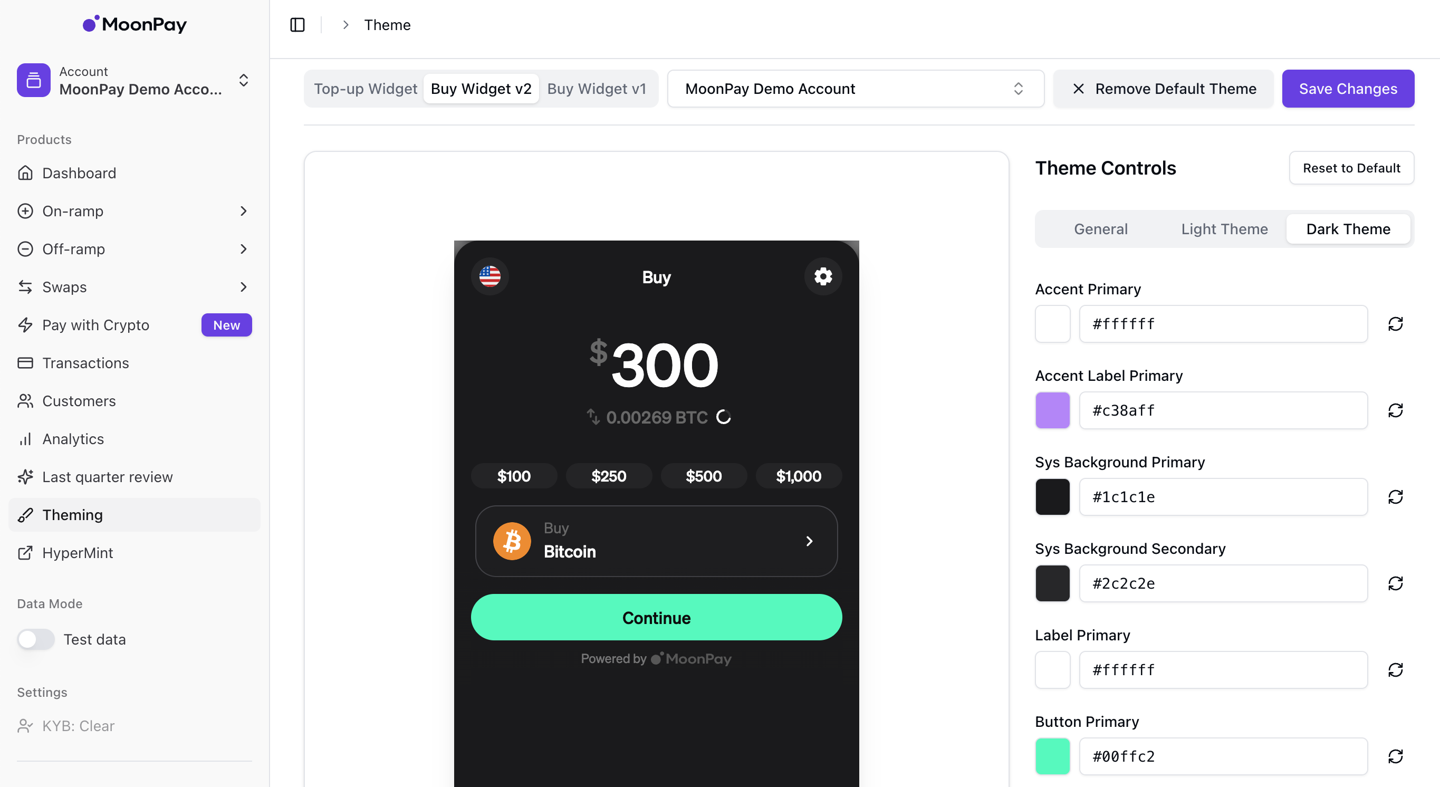1440x787 pixels.
Task: Toggle the sidebar panel icon
Action: click(297, 25)
